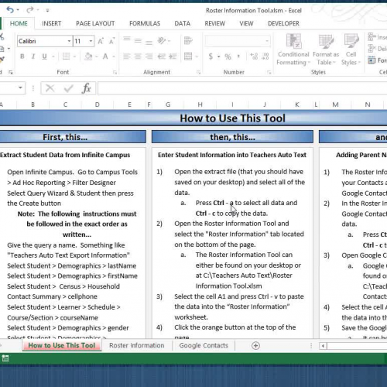Expand Name Box dropdown arrow
This screenshot has width=387, height=387.
(x=20, y=87)
